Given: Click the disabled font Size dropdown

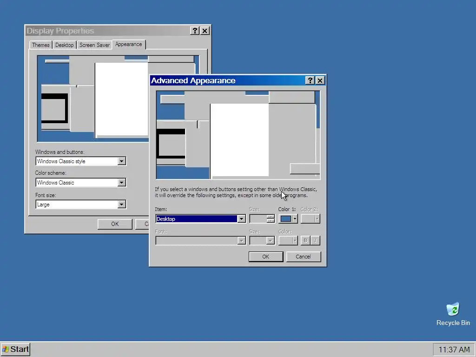Looking at the screenshot, I should [262, 240].
